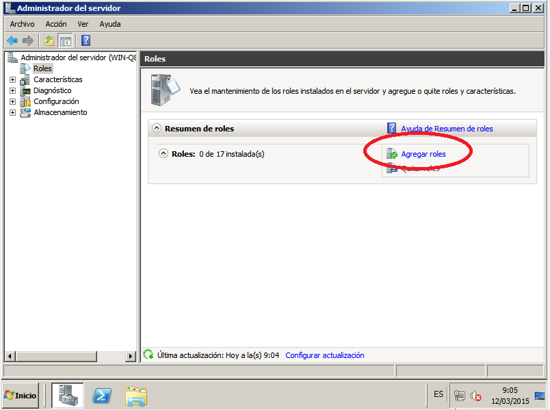Click the green refresh icon in status line
550x410 pixels.
click(x=148, y=355)
